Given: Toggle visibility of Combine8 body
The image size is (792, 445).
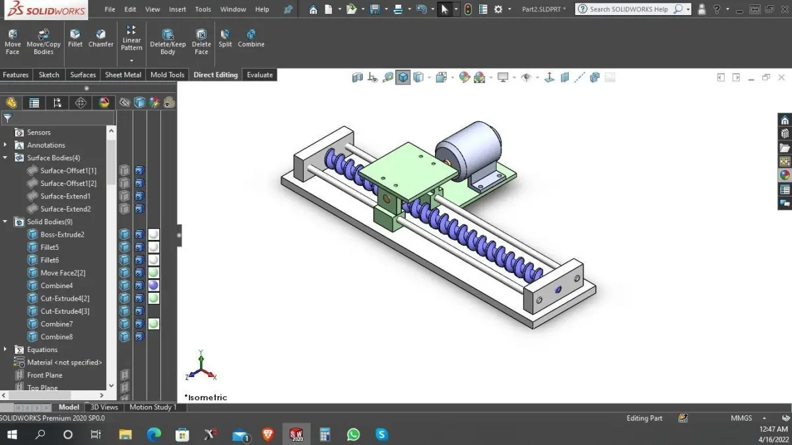Looking at the screenshot, I should [x=124, y=336].
